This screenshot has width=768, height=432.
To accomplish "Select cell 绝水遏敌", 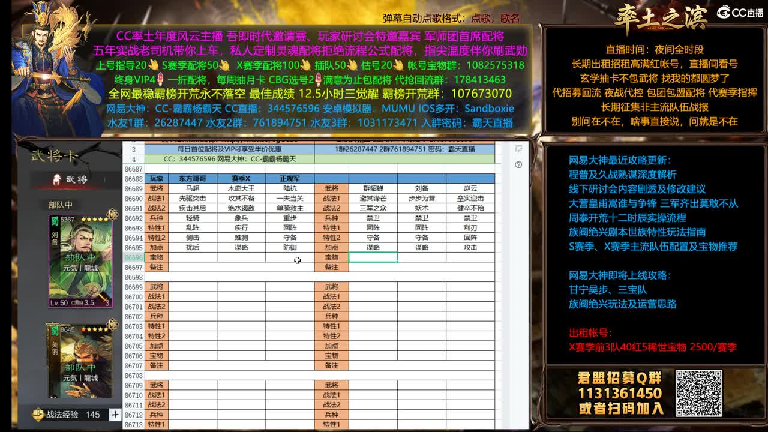I will click(x=241, y=208).
